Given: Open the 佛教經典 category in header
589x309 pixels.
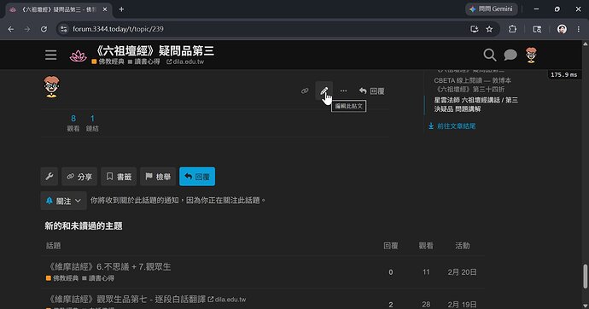Looking at the screenshot, I should [108, 61].
